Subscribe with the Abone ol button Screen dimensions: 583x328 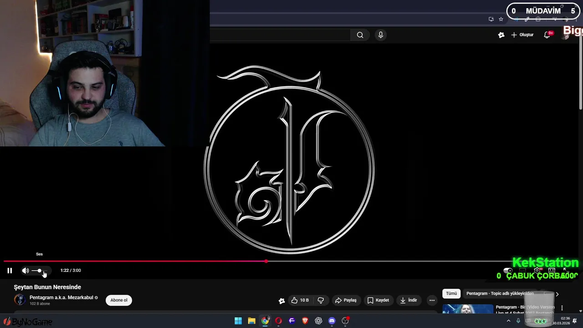tap(119, 300)
